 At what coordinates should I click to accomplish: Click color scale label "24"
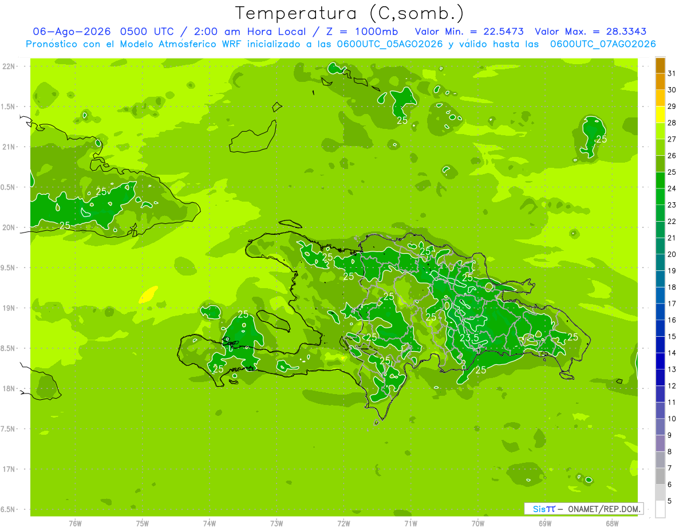pos(672,188)
